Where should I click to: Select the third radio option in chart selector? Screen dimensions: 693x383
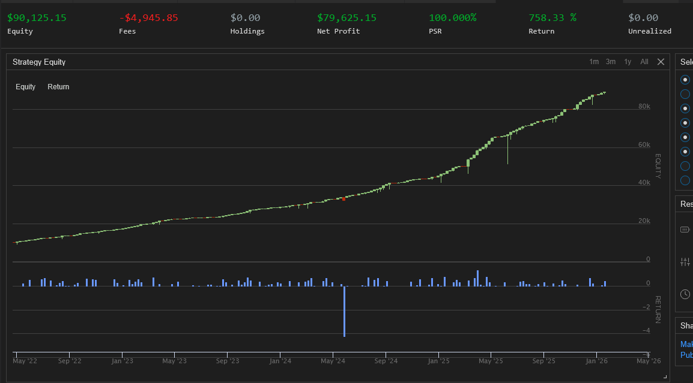tap(685, 108)
